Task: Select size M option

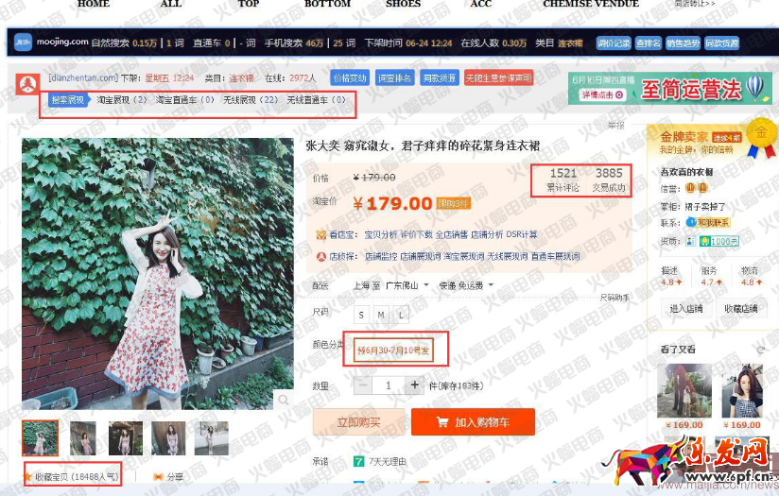Action: point(381,315)
